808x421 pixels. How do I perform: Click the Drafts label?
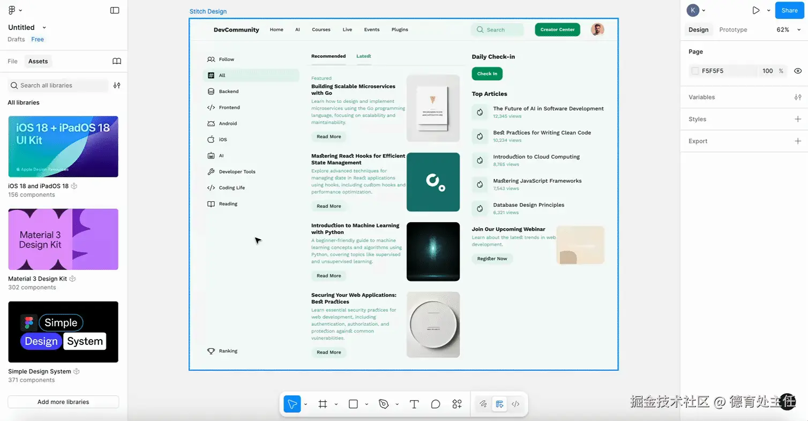[16, 39]
